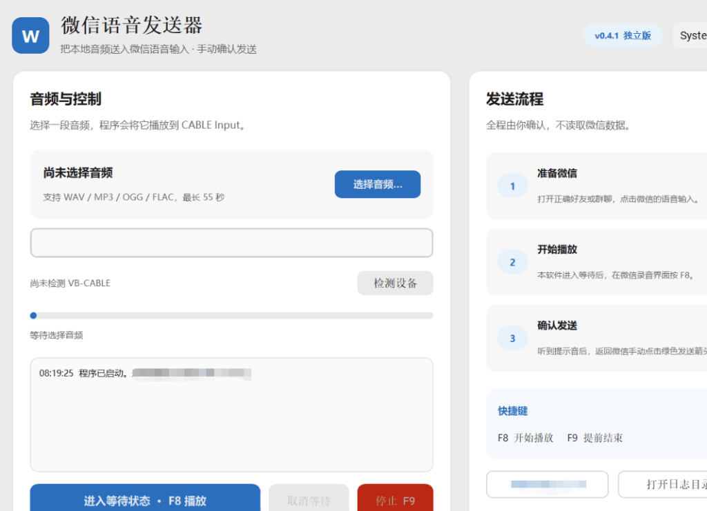Image resolution: width=707 pixels, height=511 pixels.
Task: Click the 微信语音发送器 title
Action: coord(132,26)
